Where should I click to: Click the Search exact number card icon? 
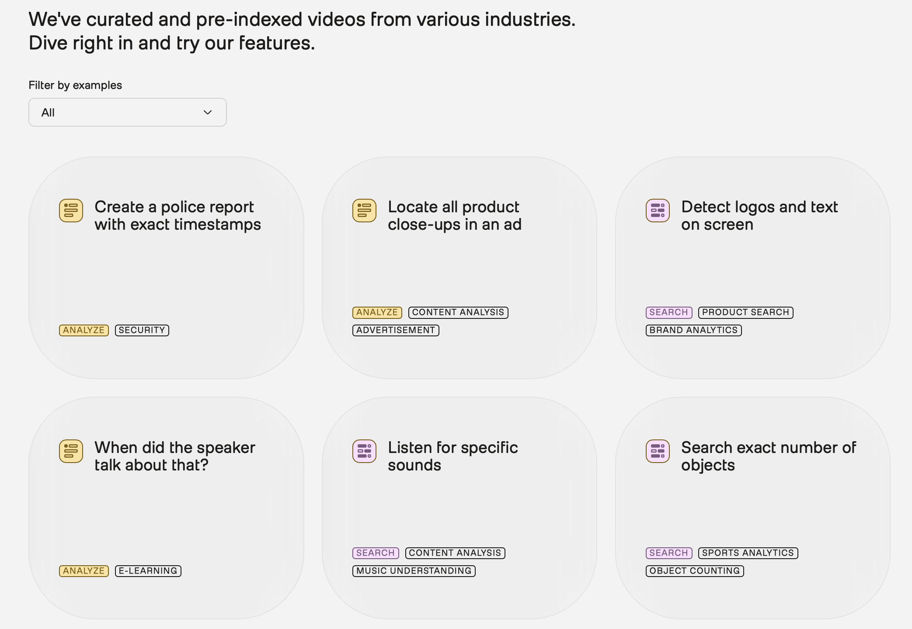[x=658, y=451]
